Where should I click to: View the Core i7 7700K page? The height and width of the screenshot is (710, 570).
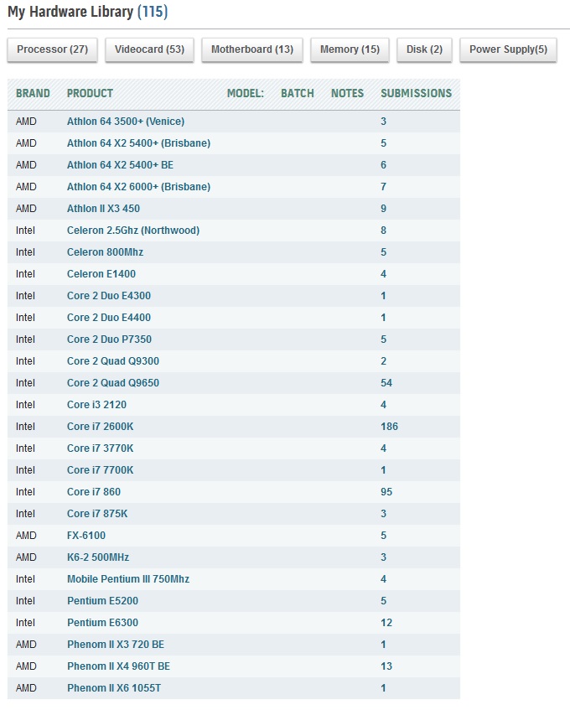100,470
